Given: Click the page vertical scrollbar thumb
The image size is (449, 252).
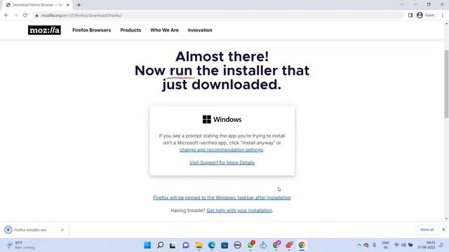Looking at the screenshot, I should pos(446,84).
